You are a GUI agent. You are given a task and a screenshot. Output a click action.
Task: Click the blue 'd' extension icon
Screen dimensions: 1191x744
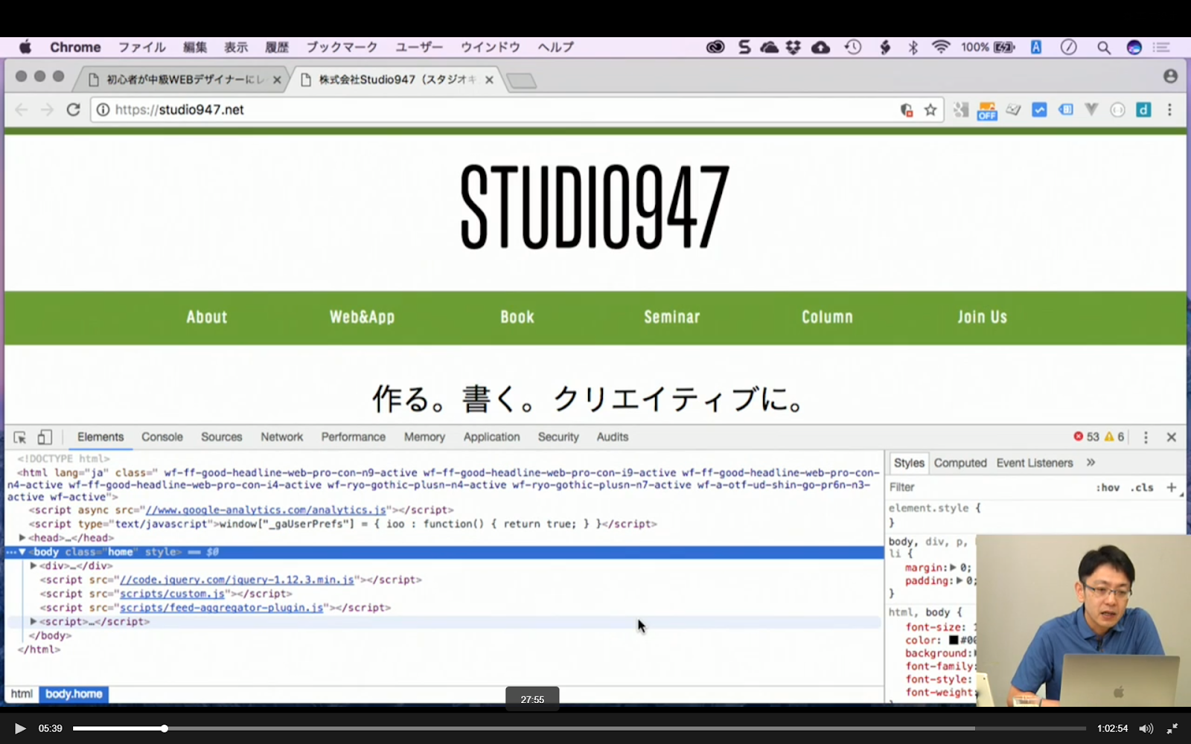(x=1143, y=110)
